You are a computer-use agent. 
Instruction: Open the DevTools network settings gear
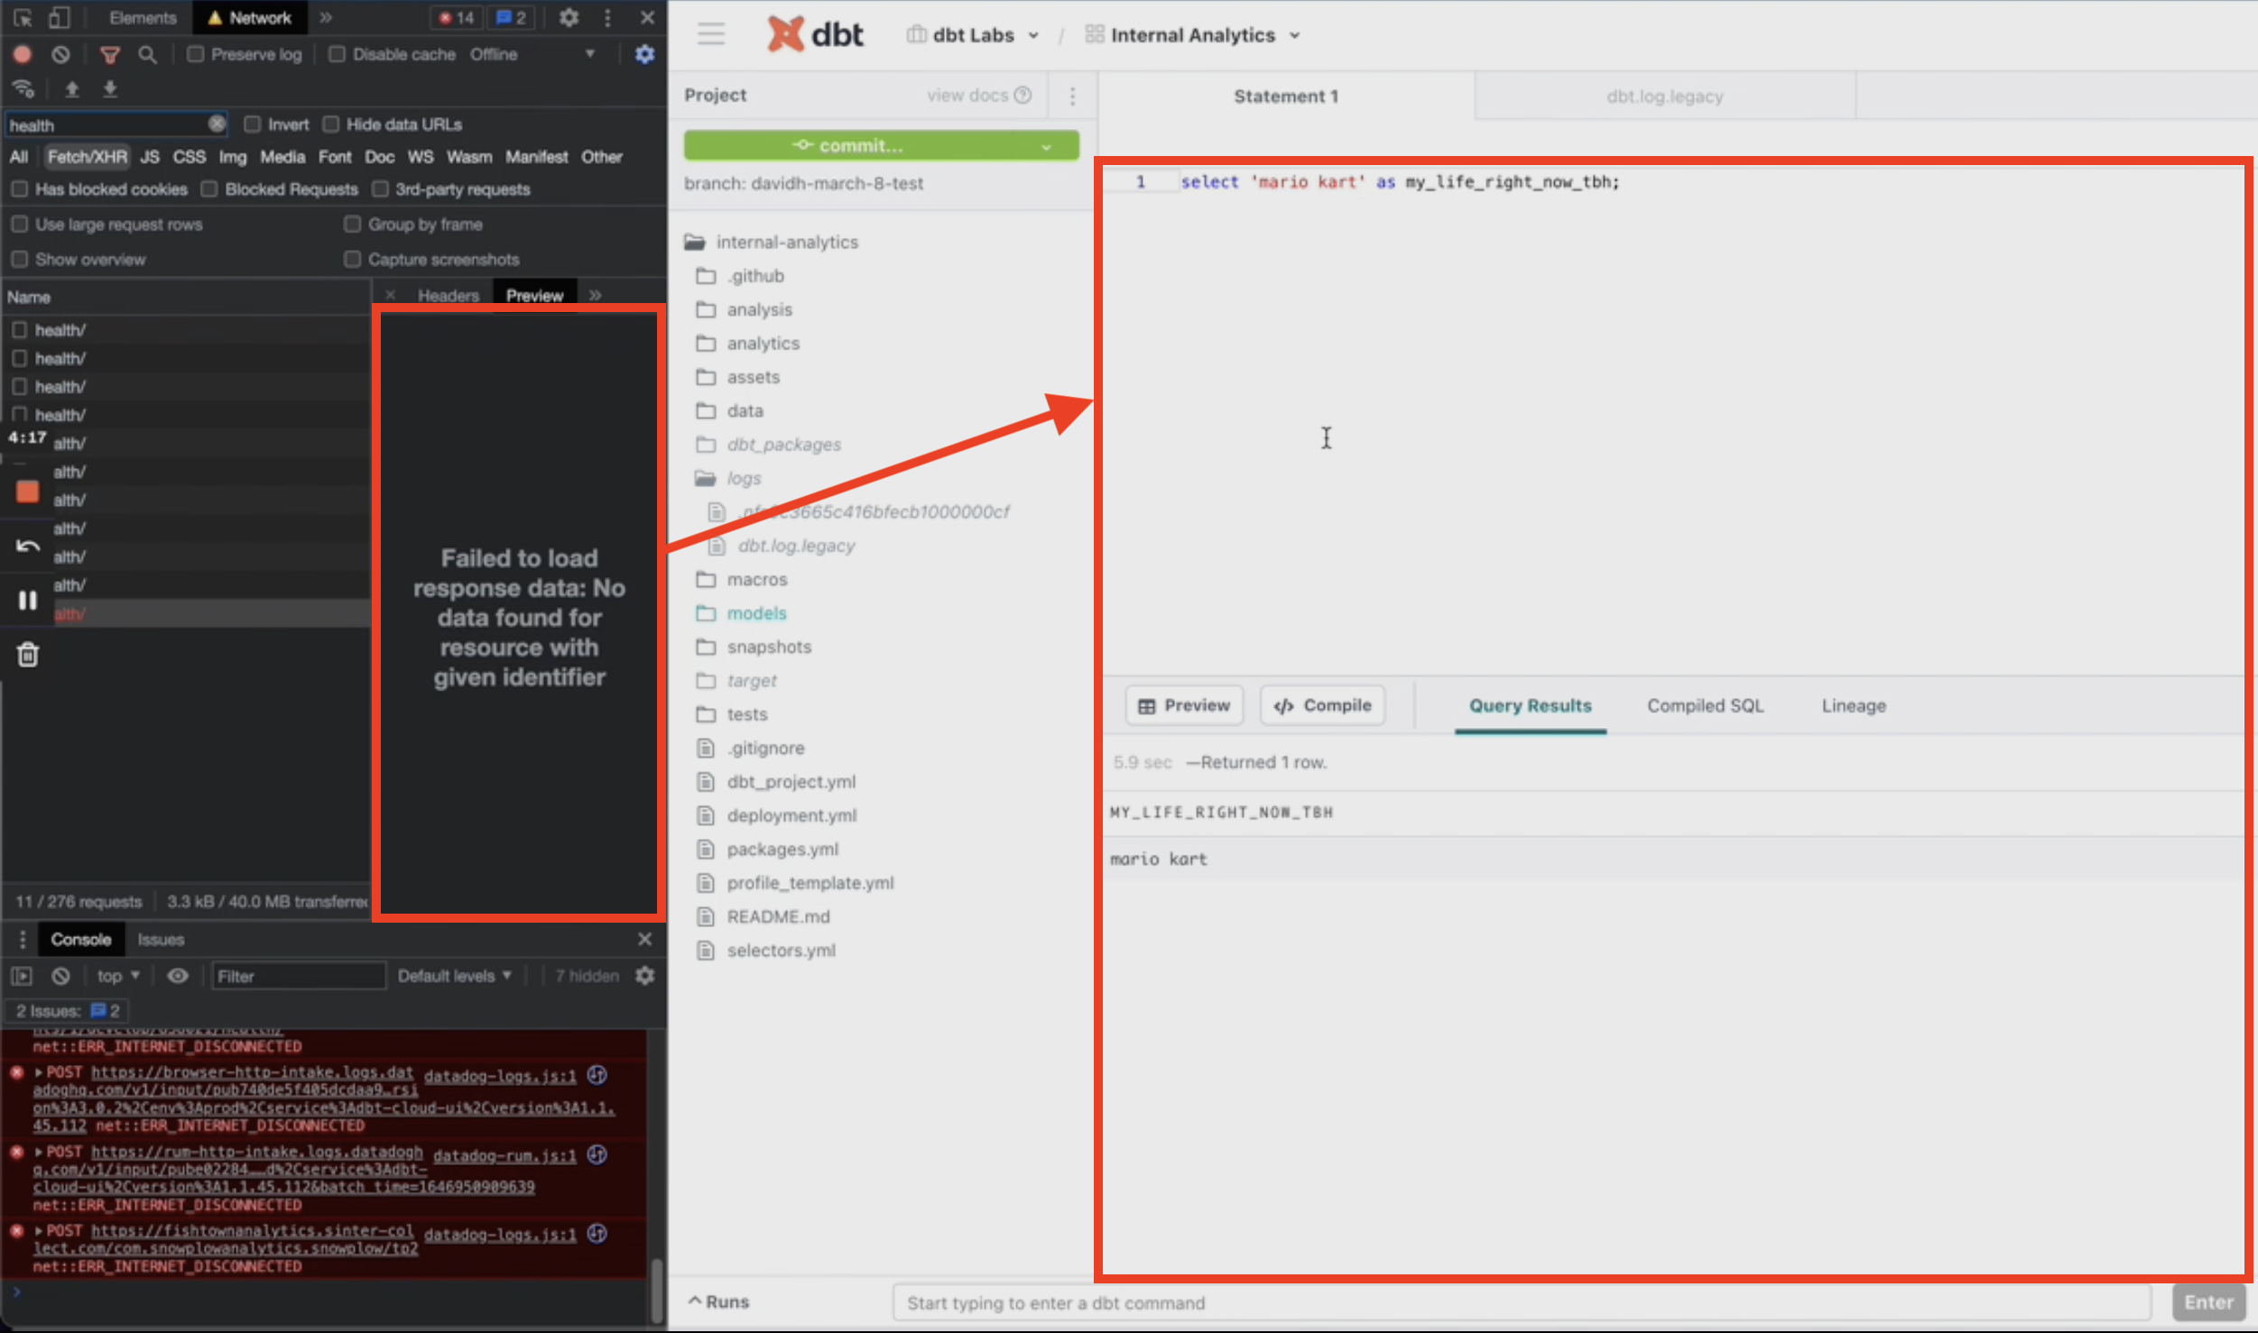(x=643, y=54)
